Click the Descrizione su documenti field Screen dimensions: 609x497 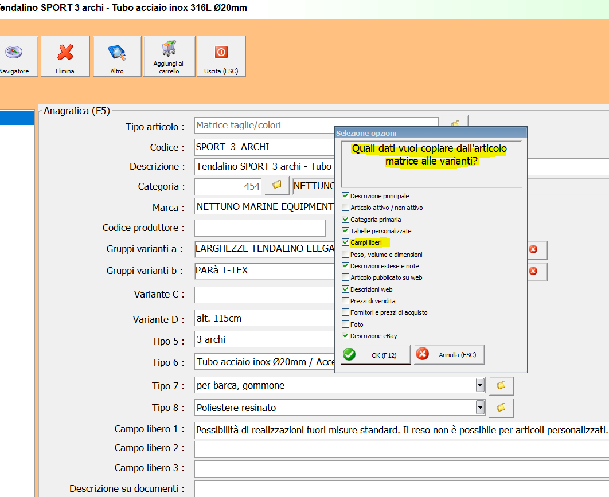click(x=401, y=489)
